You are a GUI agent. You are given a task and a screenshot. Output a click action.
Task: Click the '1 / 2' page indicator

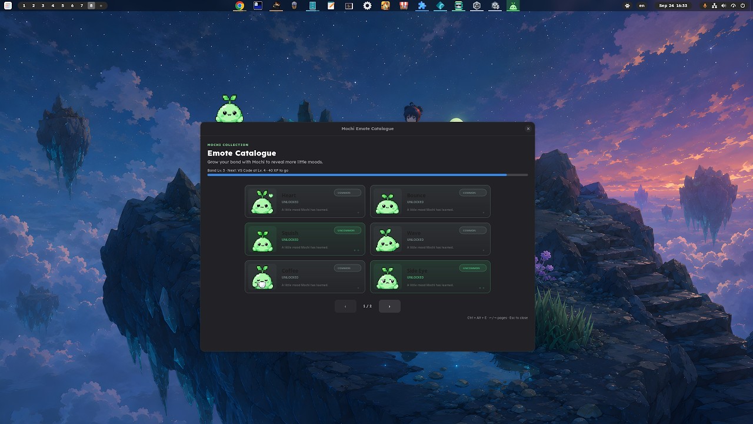(367, 306)
